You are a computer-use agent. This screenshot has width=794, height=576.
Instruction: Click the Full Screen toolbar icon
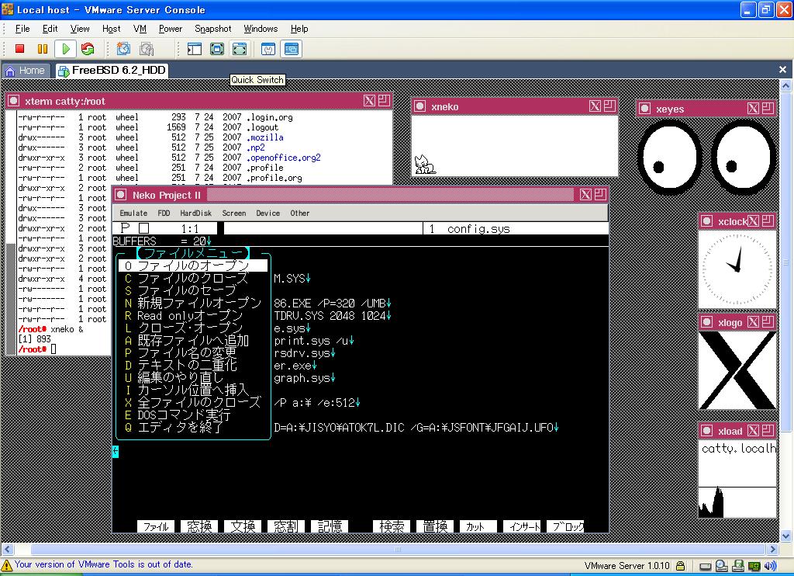tap(217, 49)
